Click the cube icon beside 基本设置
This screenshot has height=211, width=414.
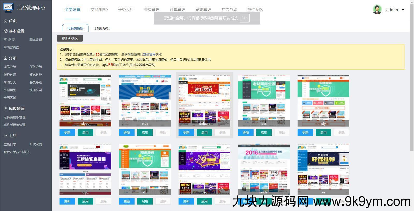pos(5,31)
